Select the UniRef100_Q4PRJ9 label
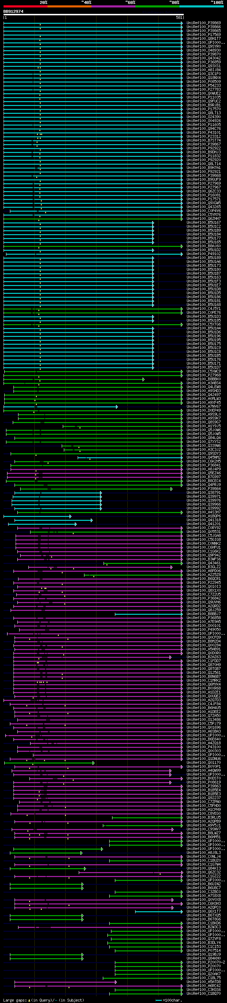The width and height of the screenshot is (227, 1003). point(204,485)
